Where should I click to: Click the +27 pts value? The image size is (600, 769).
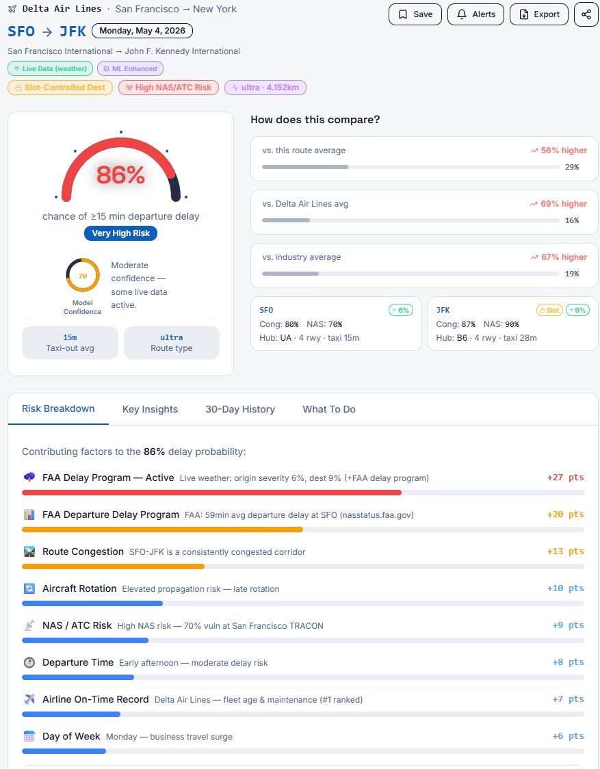tap(565, 477)
